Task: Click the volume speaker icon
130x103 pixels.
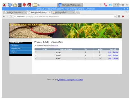Action: [x=110, y=5]
